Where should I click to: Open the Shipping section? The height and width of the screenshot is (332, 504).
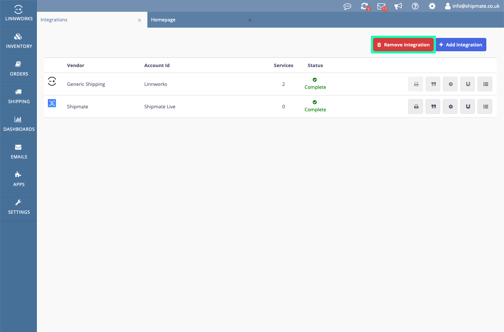coord(18,97)
